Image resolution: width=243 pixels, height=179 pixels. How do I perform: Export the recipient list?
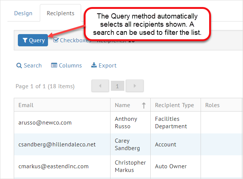pos(104,66)
